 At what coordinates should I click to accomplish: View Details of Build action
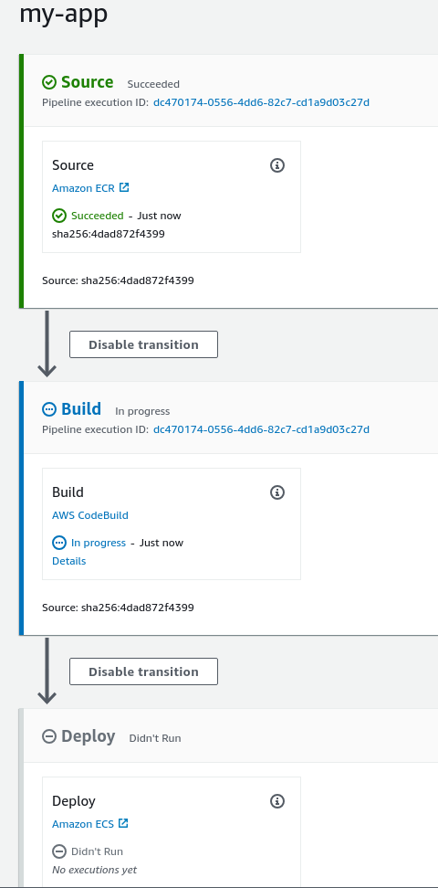click(x=69, y=561)
